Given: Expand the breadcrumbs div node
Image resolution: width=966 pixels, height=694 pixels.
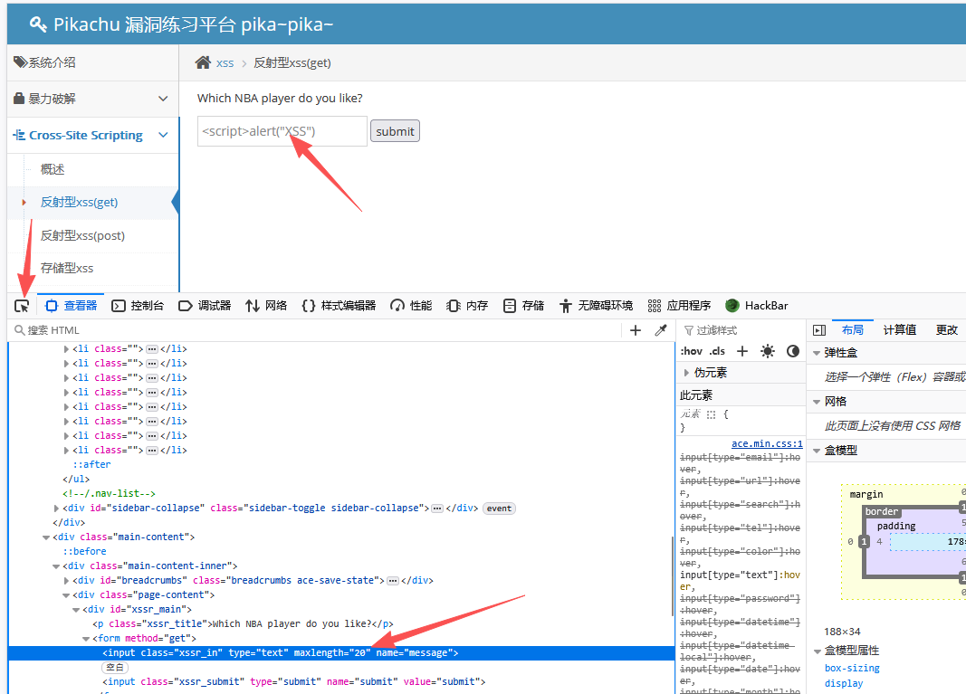Looking at the screenshot, I should tap(66, 581).
